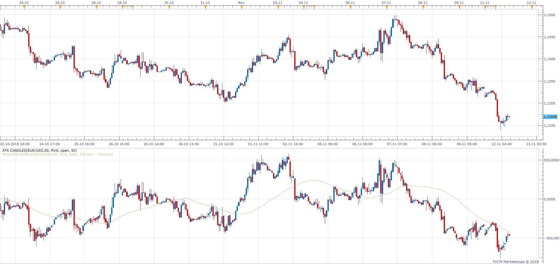Click the 1,1300 price axis label
This screenshot has height=264, width=560.
(550, 103)
